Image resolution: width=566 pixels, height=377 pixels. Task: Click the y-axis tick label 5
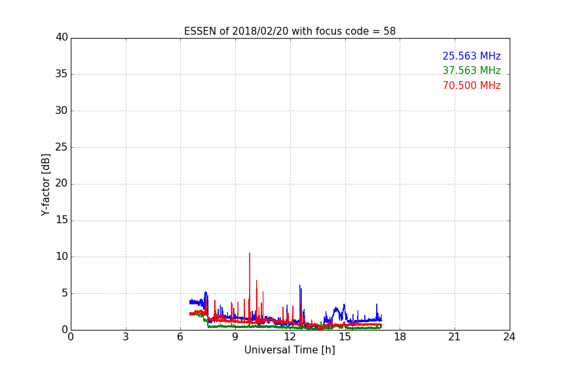pyautogui.click(x=65, y=293)
